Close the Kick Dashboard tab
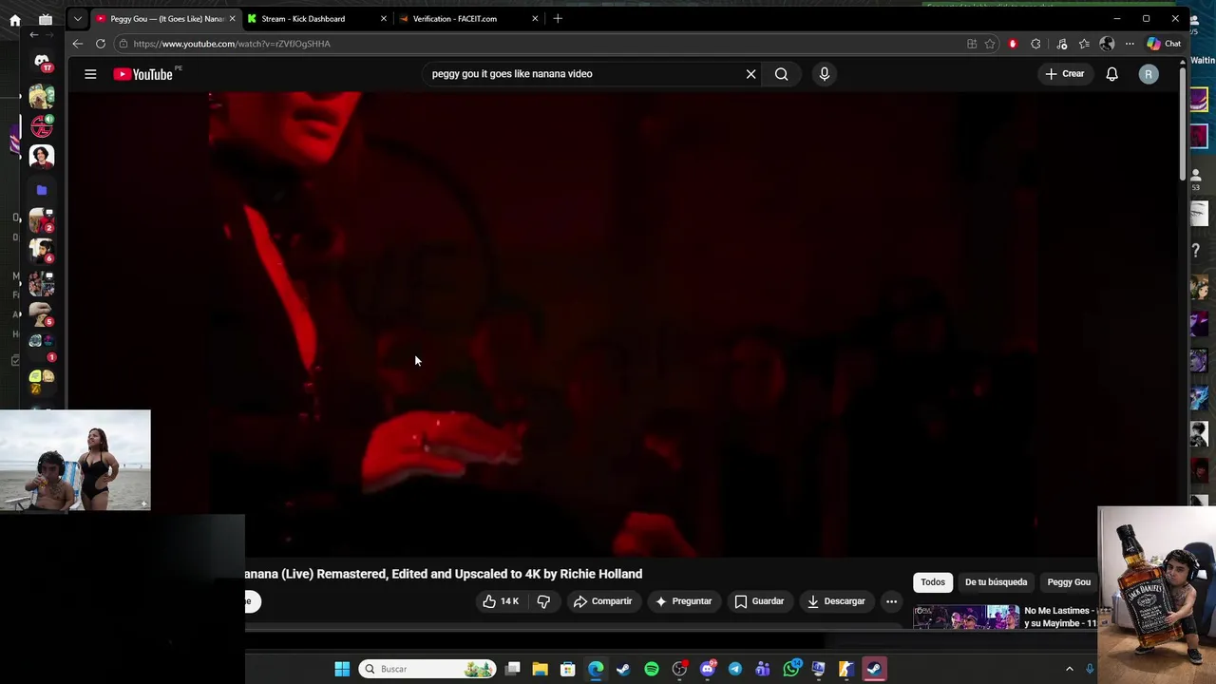This screenshot has height=684, width=1216. (384, 19)
